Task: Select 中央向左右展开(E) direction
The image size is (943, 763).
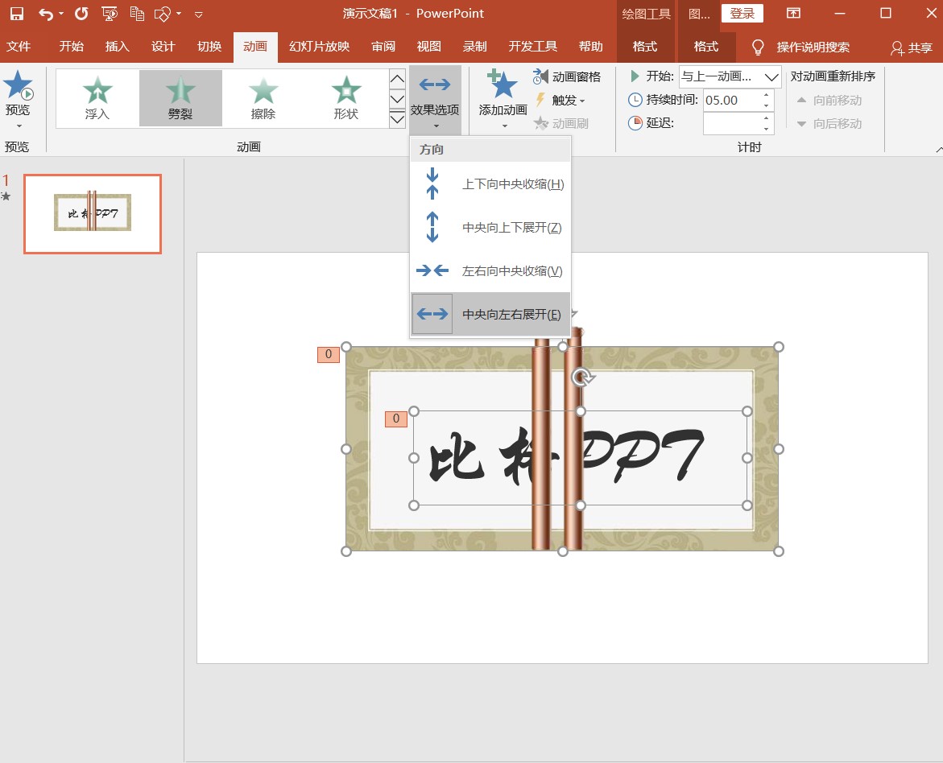Action: click(x=490, y=314)
